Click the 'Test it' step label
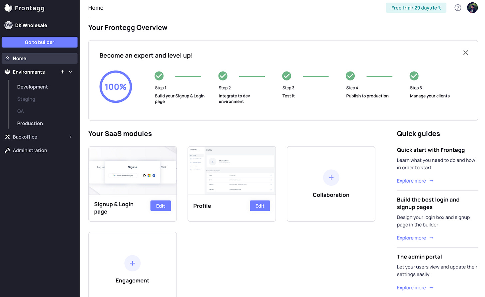Viewport: 485px width, 297px height. pos(288,96)
